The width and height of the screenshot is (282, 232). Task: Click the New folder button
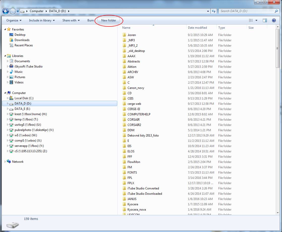pos(109,20)
